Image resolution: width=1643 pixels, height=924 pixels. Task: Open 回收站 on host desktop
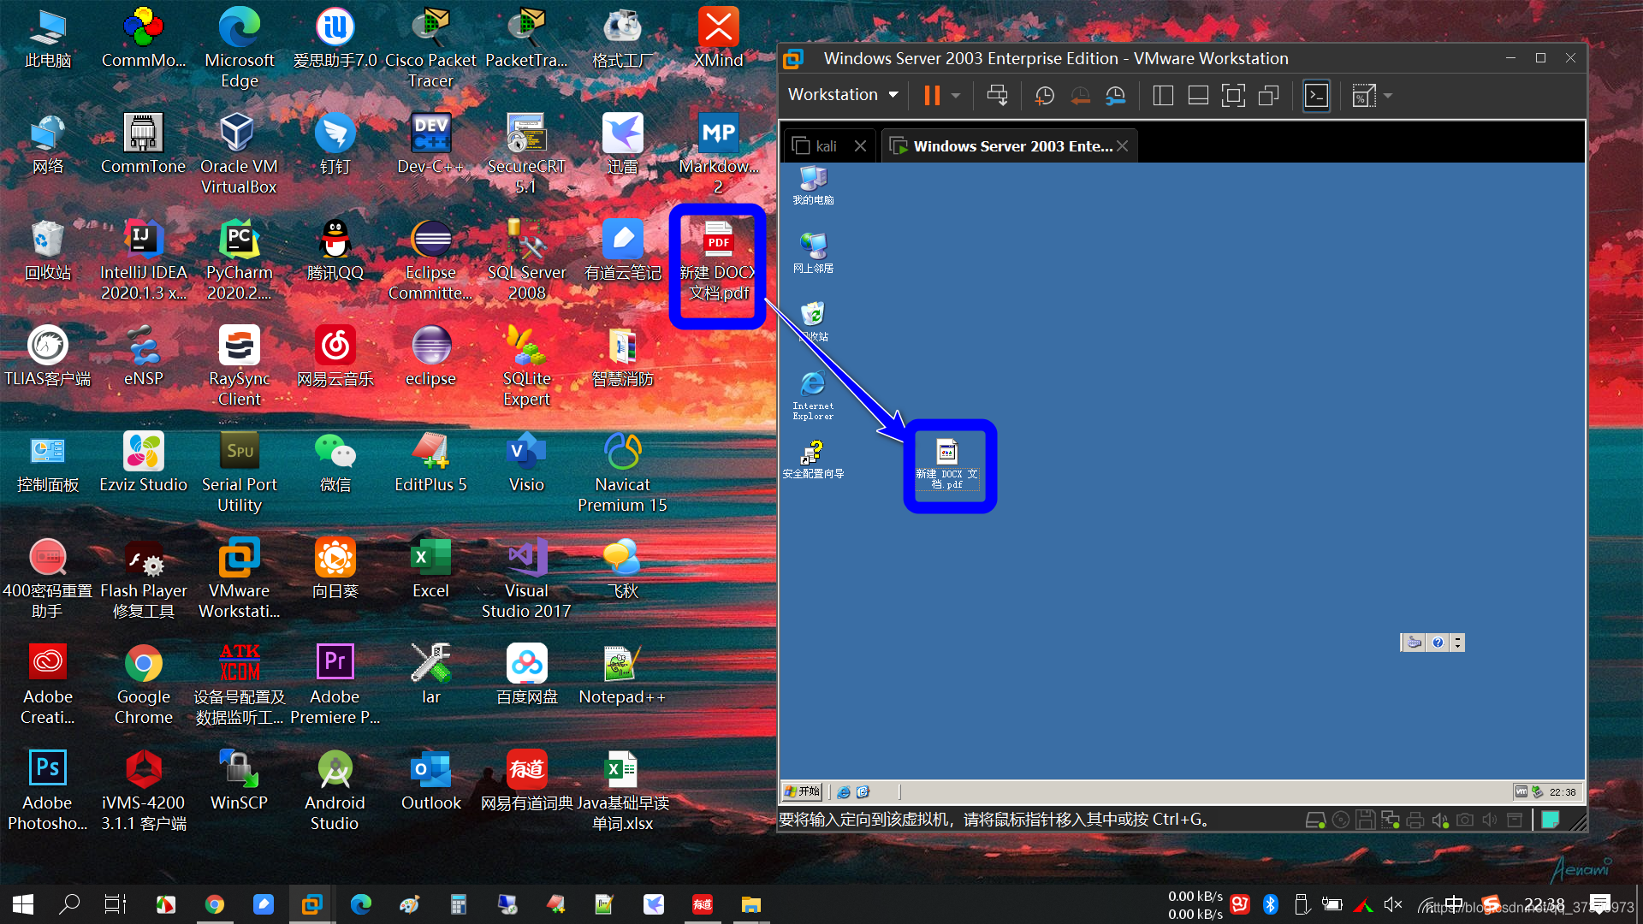(x=47, y=249)
